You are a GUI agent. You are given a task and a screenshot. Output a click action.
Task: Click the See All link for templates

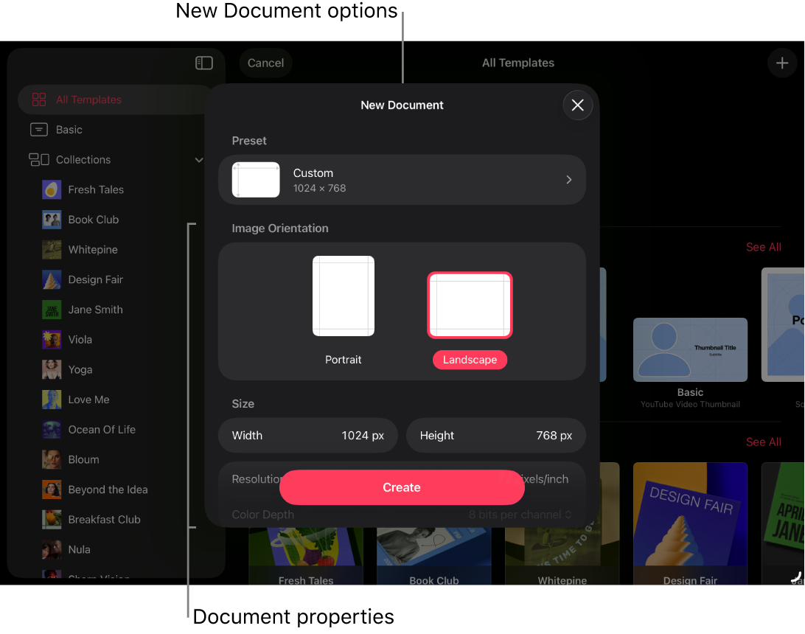pyautogui.click(x=763, y=247)
